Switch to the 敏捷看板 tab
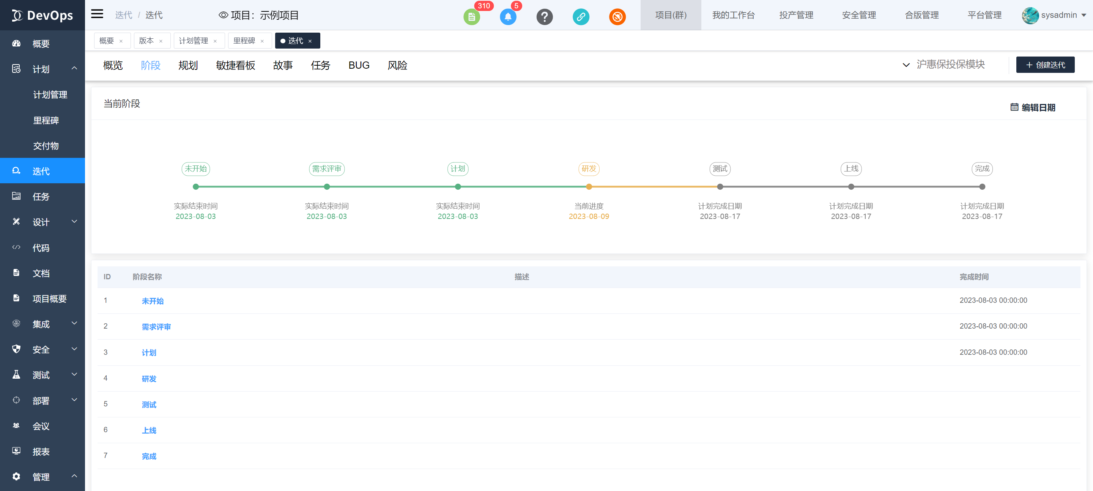 [x=235, y=65]
